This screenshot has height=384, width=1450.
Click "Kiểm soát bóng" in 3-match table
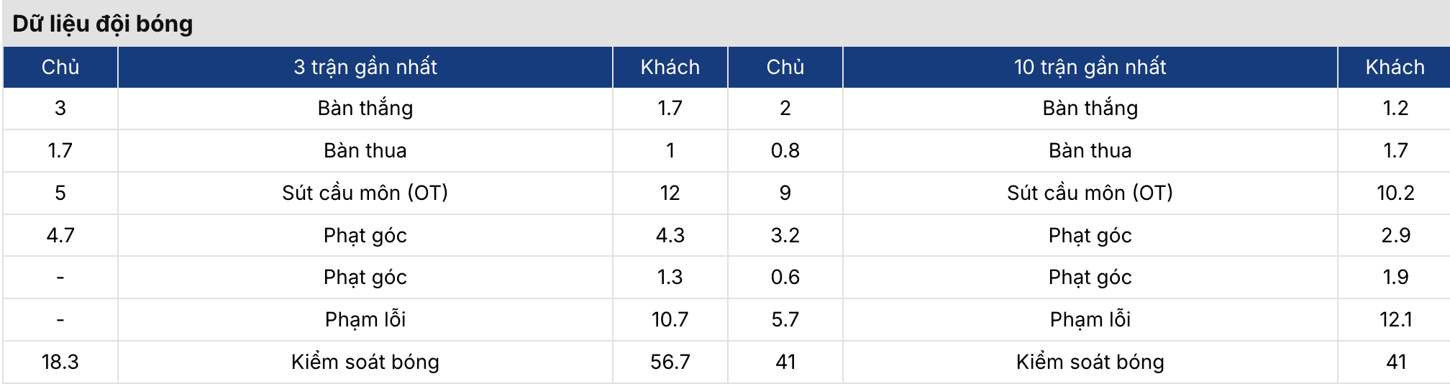tap(365, 362)
